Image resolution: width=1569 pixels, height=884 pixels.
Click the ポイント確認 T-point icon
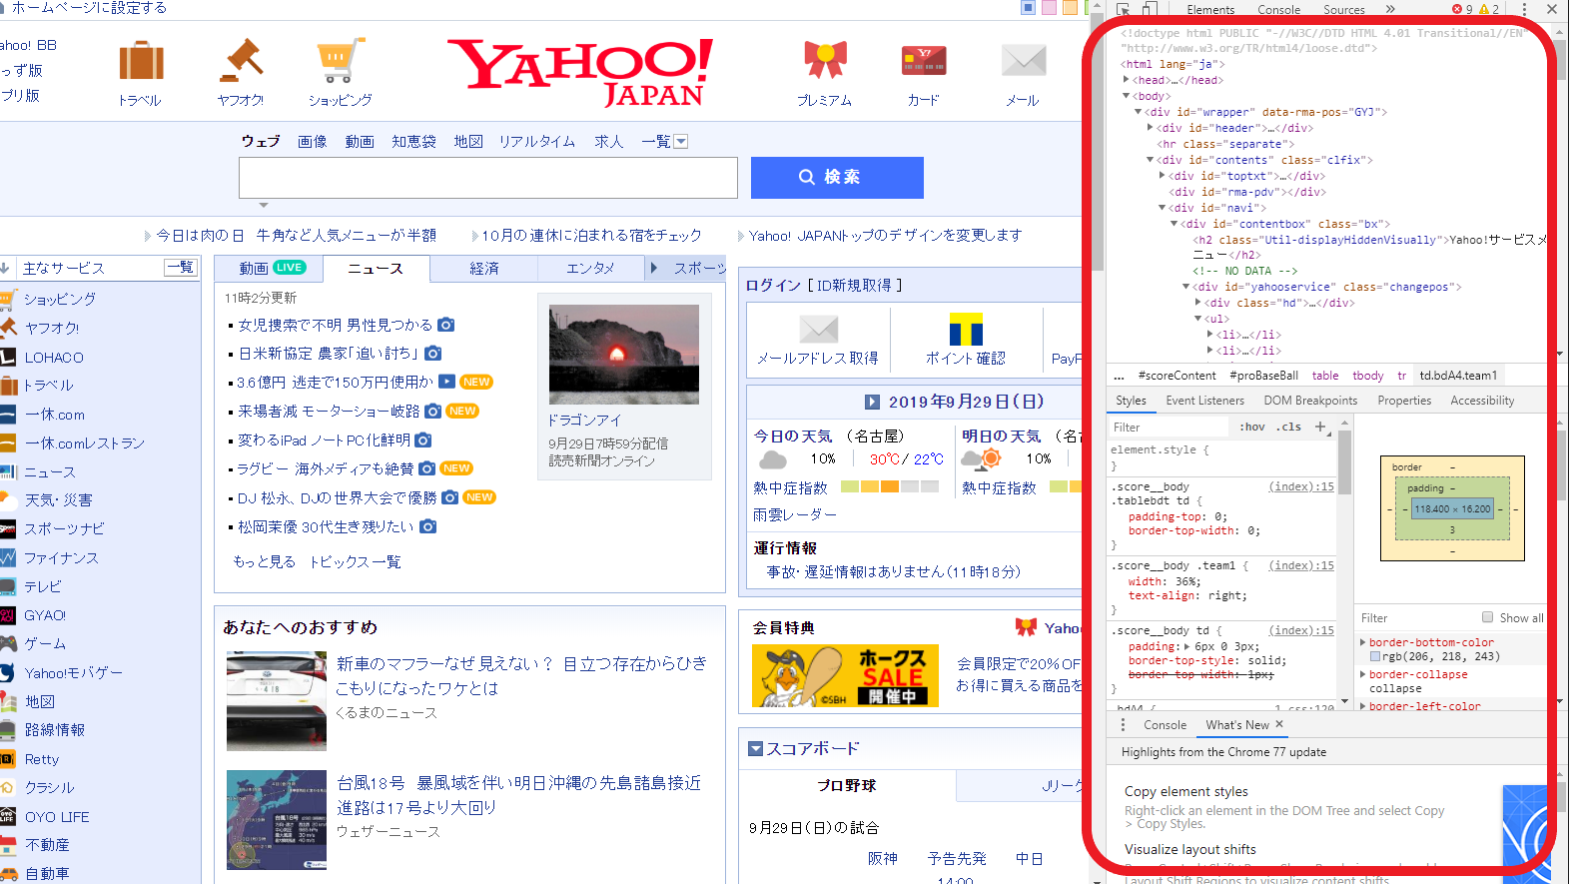pyautogui.click(x=966, y=329)
